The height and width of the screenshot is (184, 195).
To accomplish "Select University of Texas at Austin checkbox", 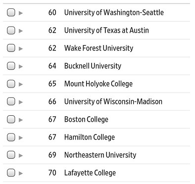I will click(x=11, y=30).
